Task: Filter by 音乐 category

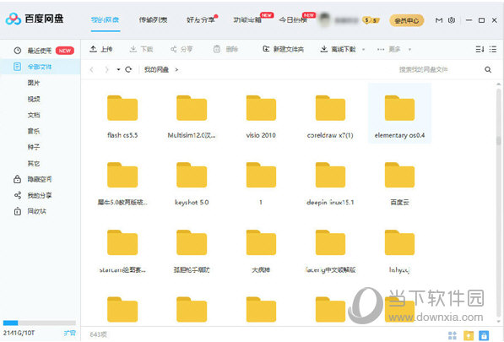Action: [x=34, y=131]
